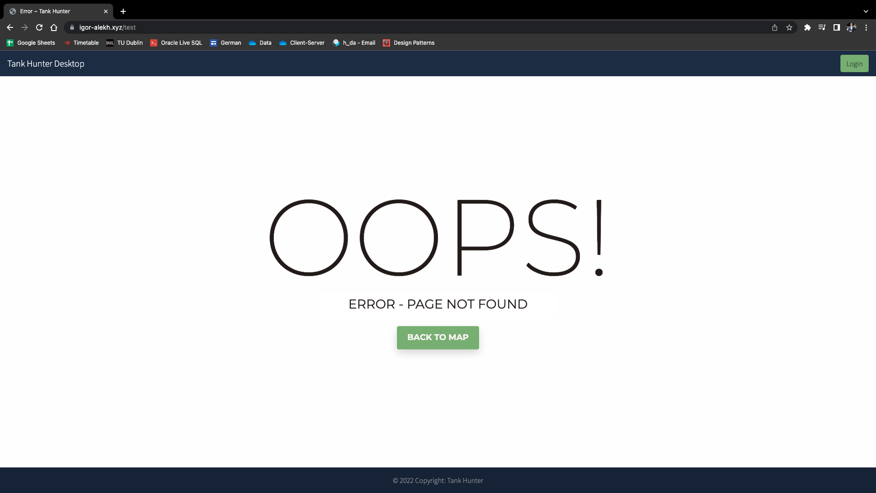Share this page icon
Screen dimensions: 876x493
click(x=775, y=27)
